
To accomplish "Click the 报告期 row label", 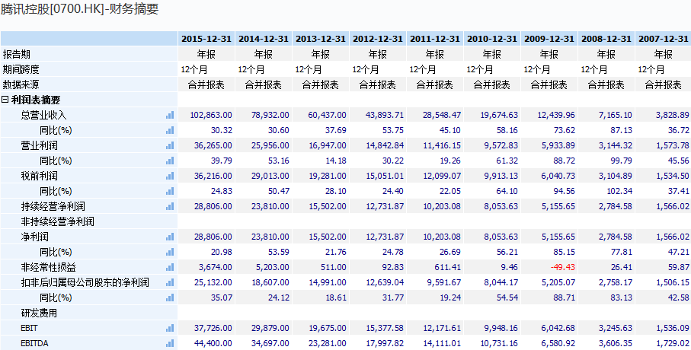I will click(x=17, y=54).
